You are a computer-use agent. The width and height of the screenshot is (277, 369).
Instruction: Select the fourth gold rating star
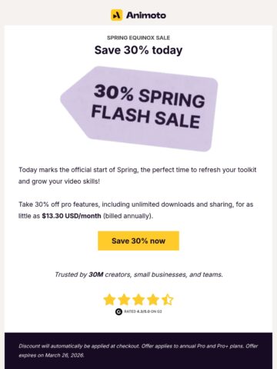(x=153, y=300)
